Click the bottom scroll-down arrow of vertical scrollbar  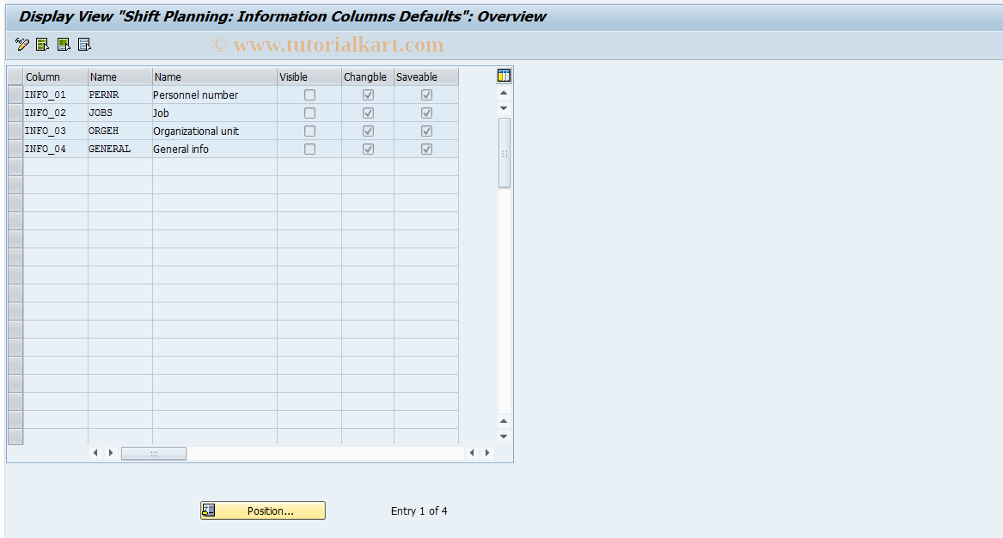click(504, 437)
